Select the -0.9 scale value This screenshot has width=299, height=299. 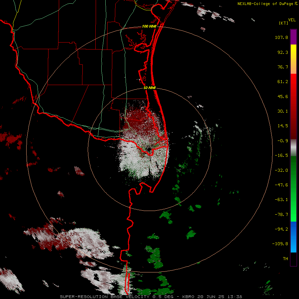(283, 141)
